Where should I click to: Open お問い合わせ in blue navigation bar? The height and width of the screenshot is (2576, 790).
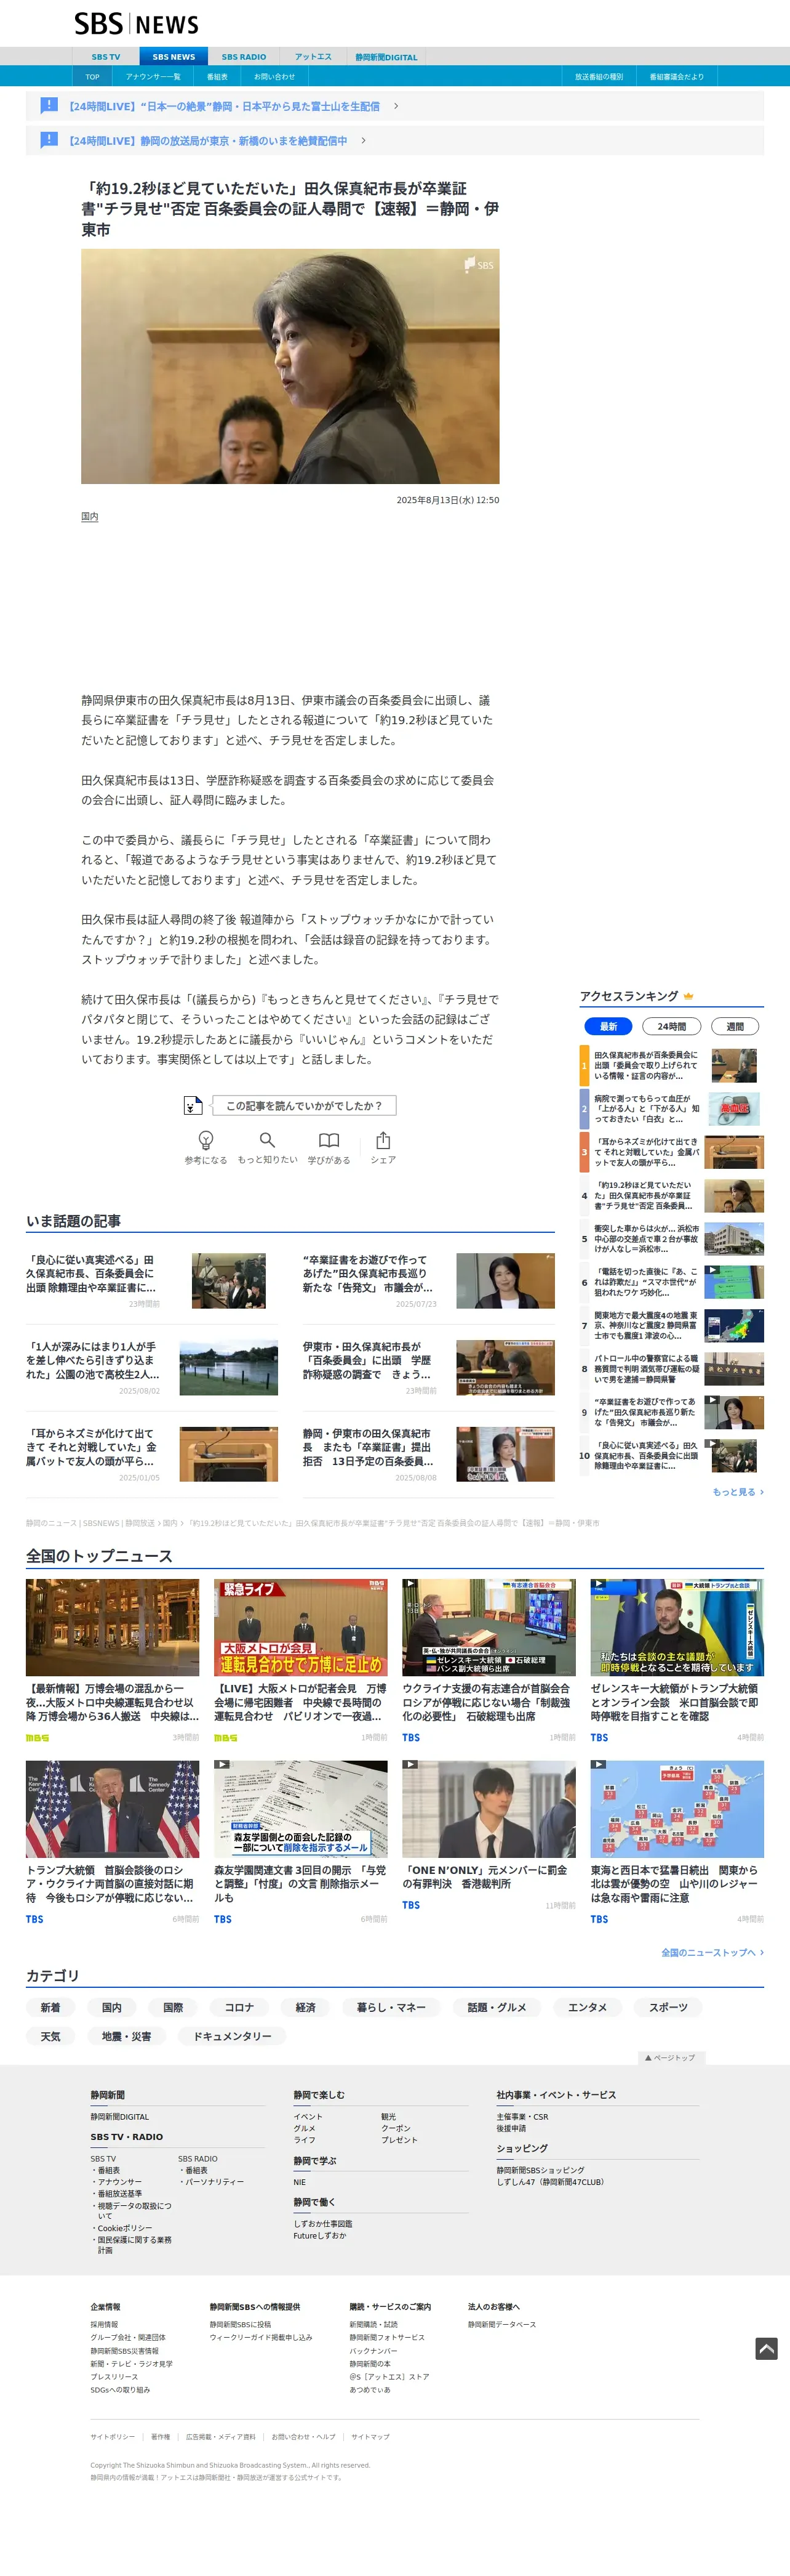pos(274,76)
